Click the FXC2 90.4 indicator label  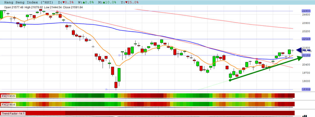[x=8, y=104]
